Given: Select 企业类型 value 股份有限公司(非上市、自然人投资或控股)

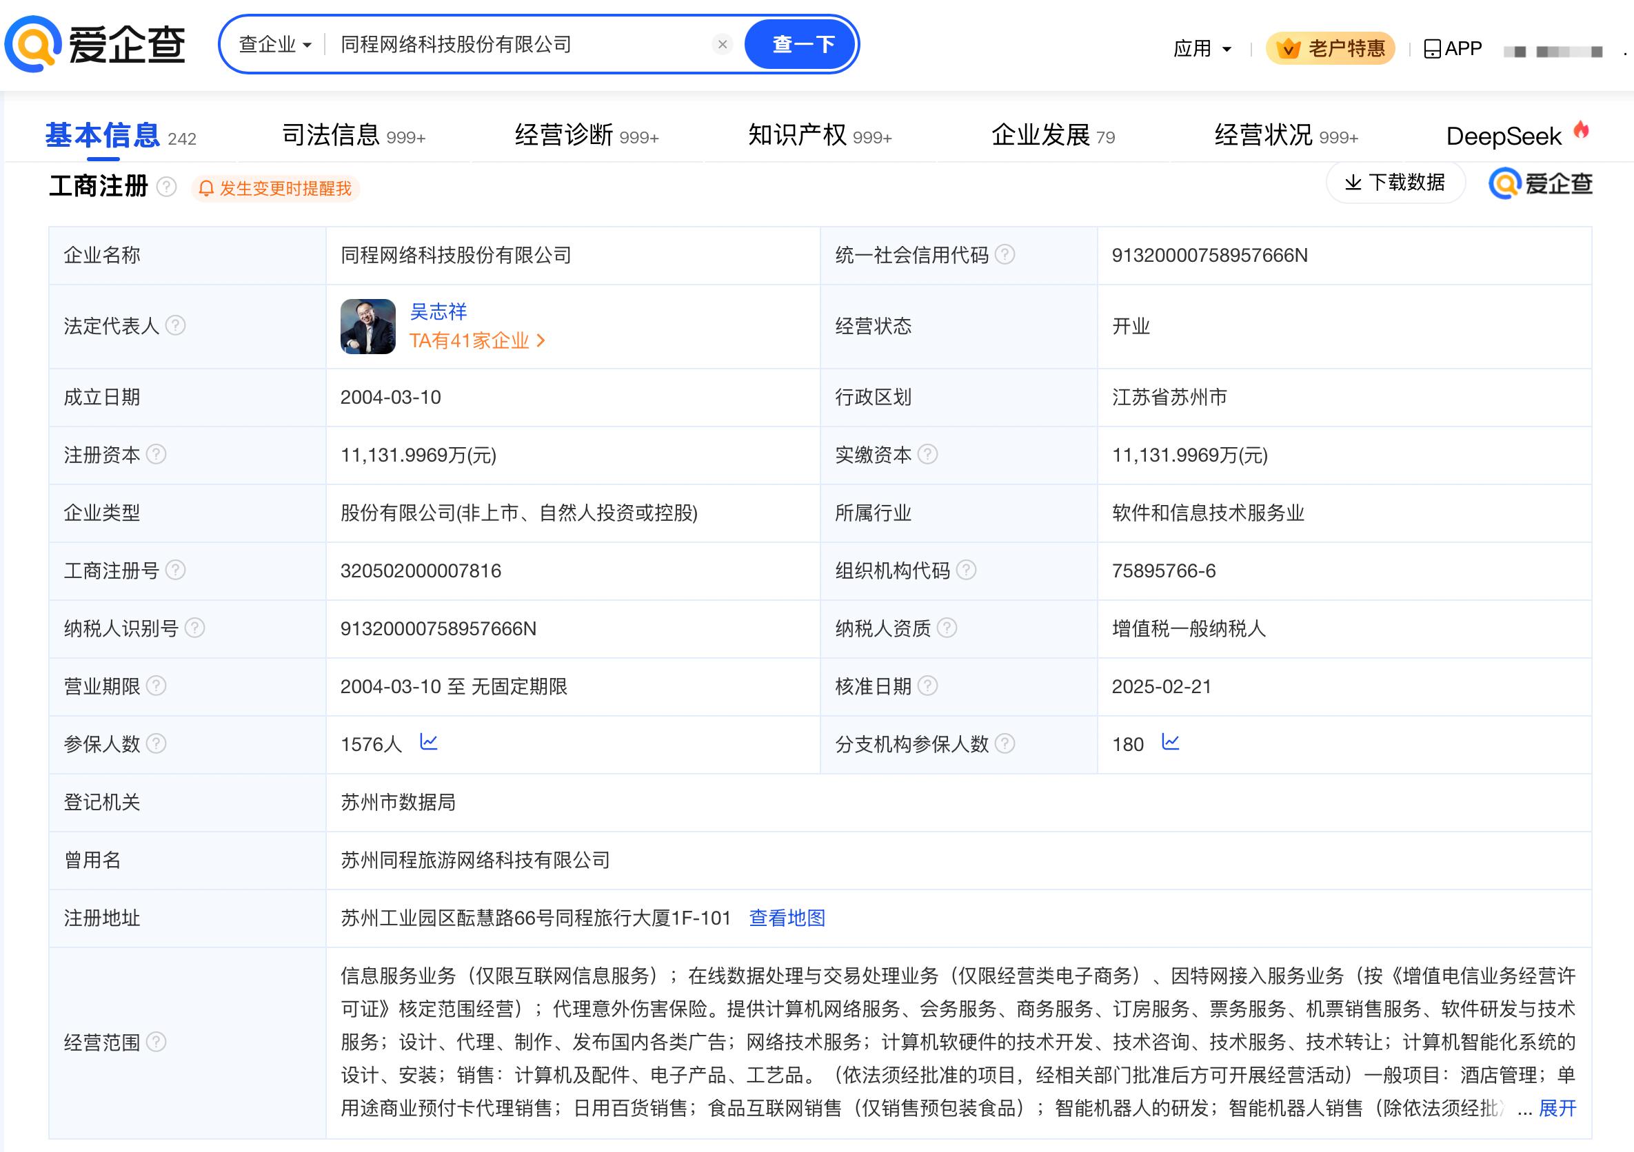Looking at the screenshot, I should pos(518,513).
